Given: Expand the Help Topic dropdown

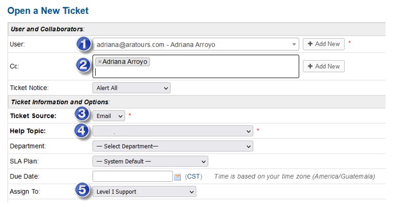Looking at the screenshot, I should click(x=172, y=131).
